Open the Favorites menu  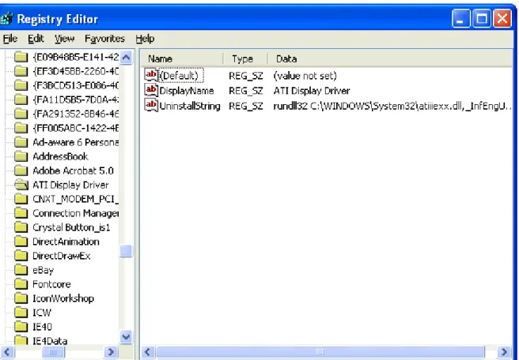tap(104, 39)
